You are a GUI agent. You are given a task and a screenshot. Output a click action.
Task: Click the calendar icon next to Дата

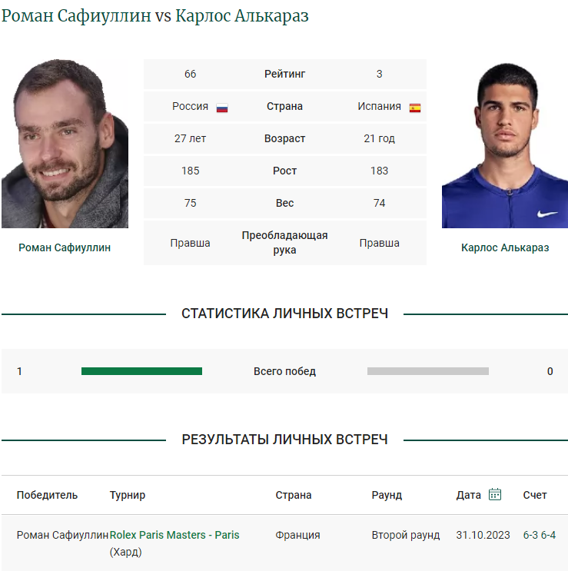pos(495,494)
